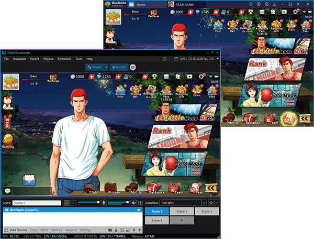Click the source layout icon in source toolbar
Screen dimensions: 314x239
point(128,230)
